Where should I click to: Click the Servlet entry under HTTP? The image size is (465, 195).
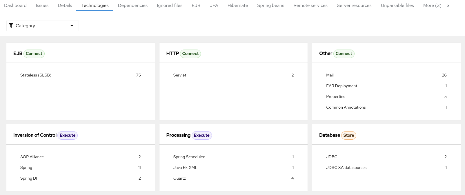click(x=180, y=75)
